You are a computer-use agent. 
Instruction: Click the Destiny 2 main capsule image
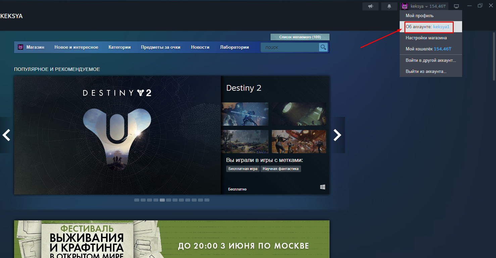coord(117,135)
